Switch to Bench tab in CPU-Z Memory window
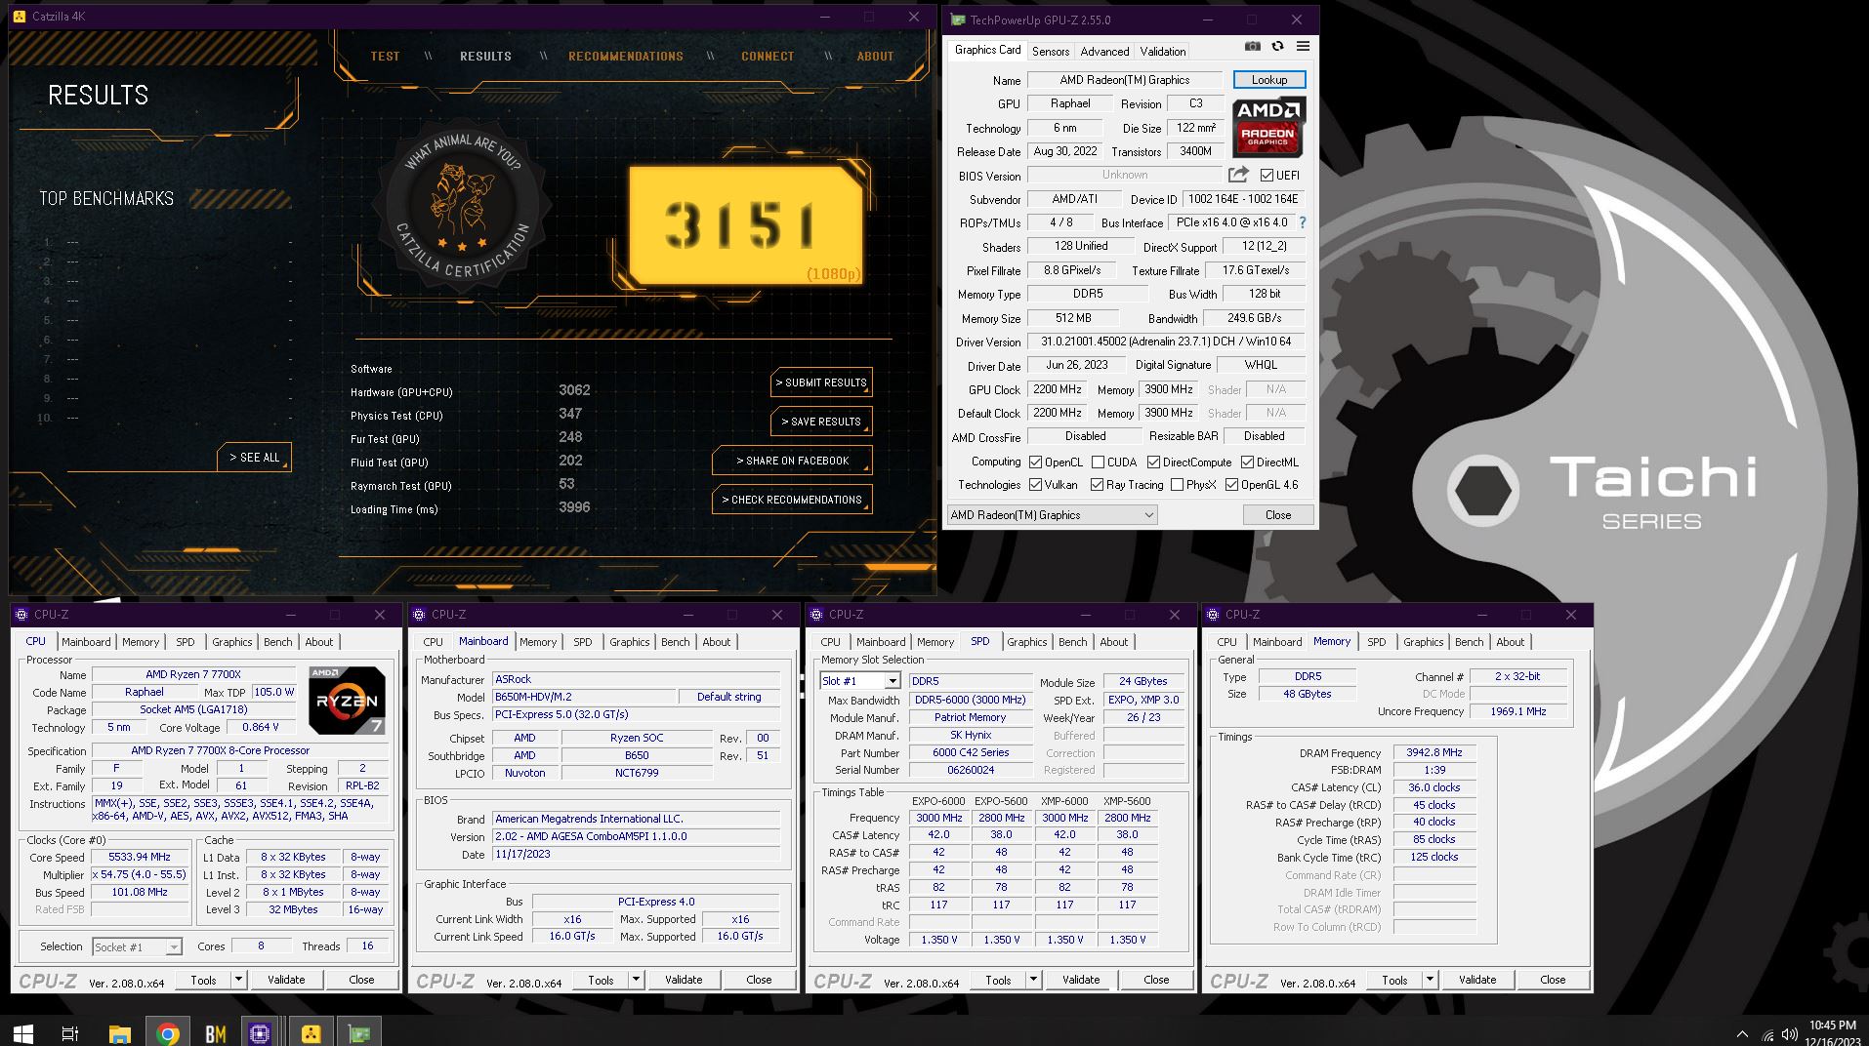 pos(1469,642)
